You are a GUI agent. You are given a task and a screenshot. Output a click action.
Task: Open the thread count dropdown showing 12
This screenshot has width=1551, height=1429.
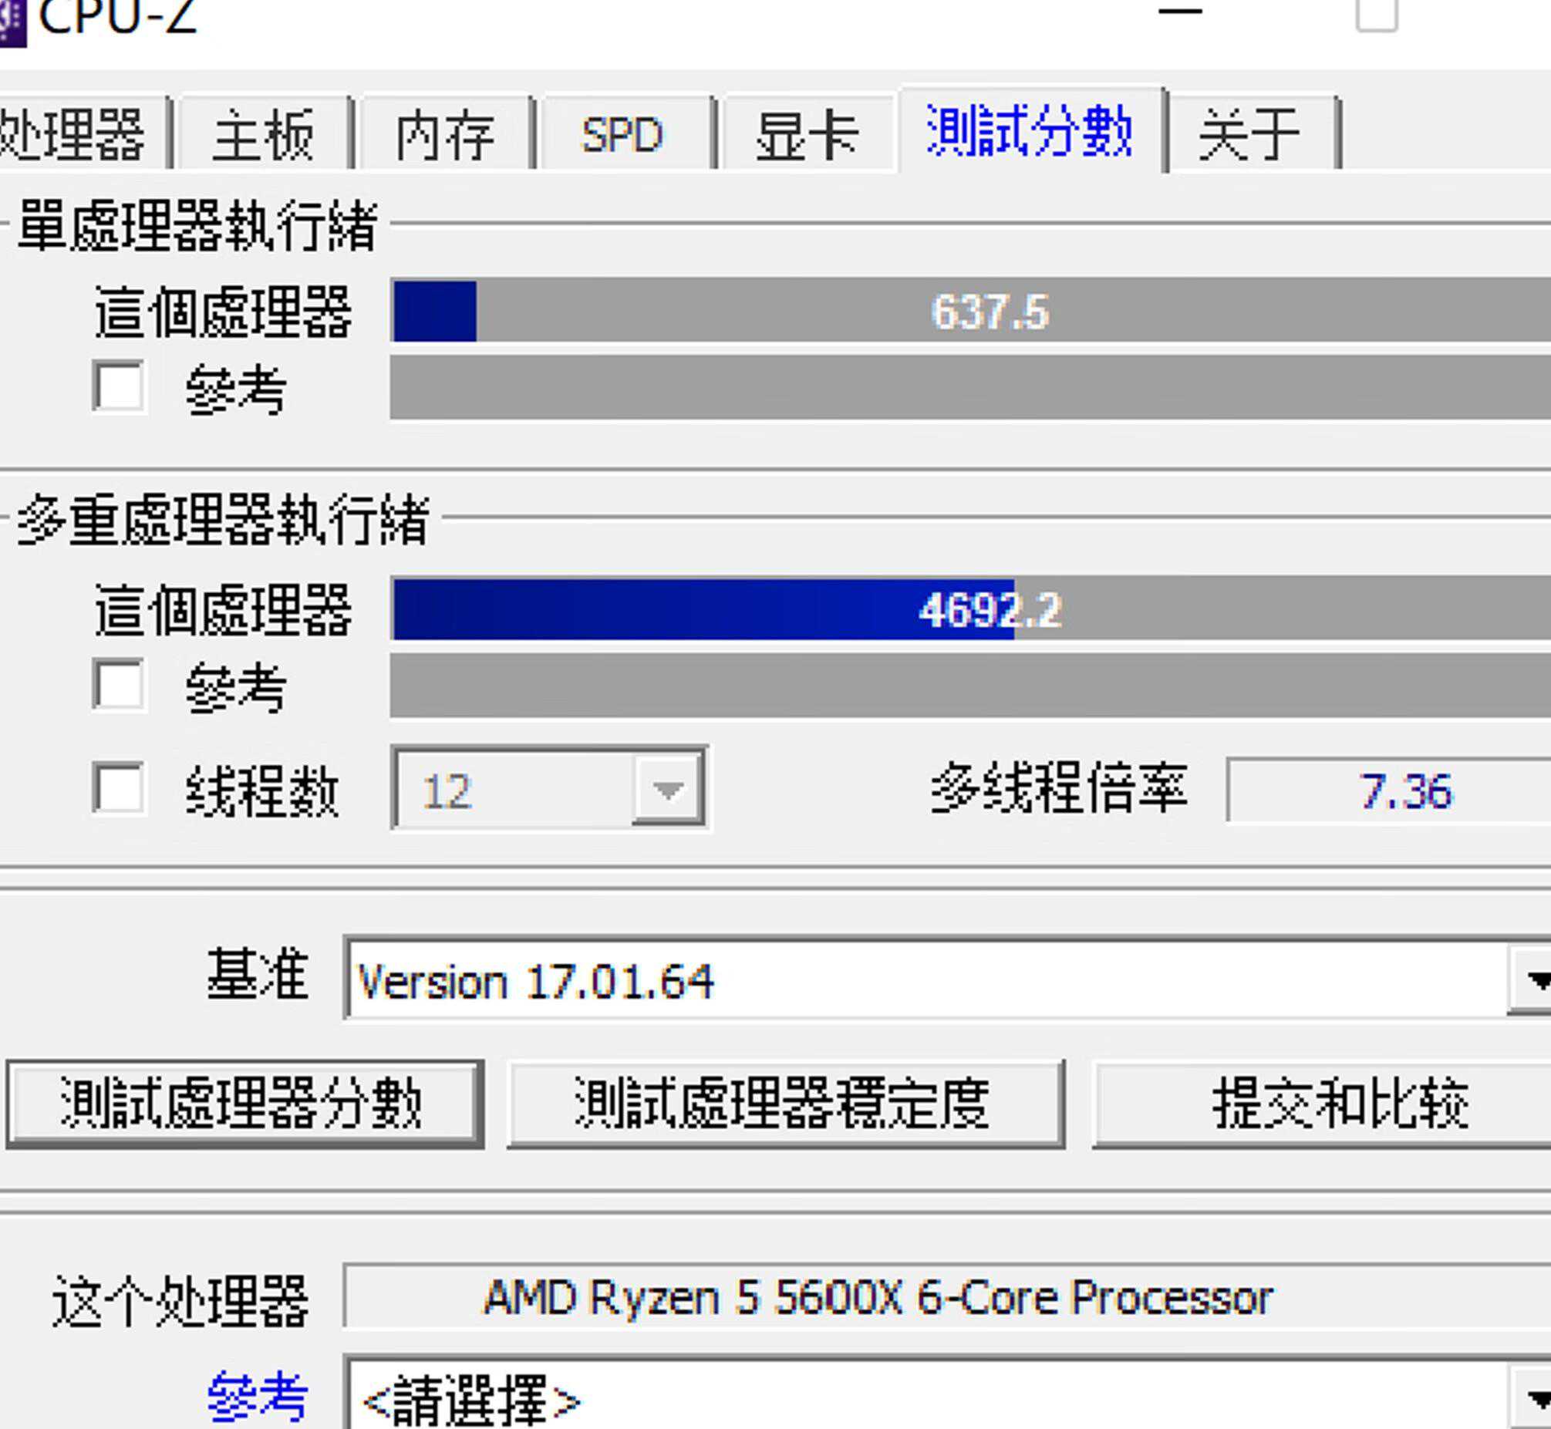coord(667,790)
